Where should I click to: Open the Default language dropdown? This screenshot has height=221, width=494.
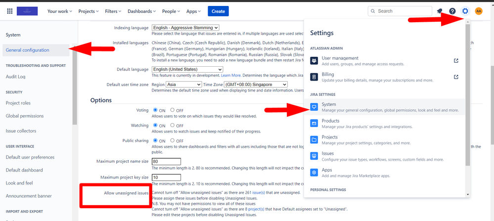pos(187,69)
